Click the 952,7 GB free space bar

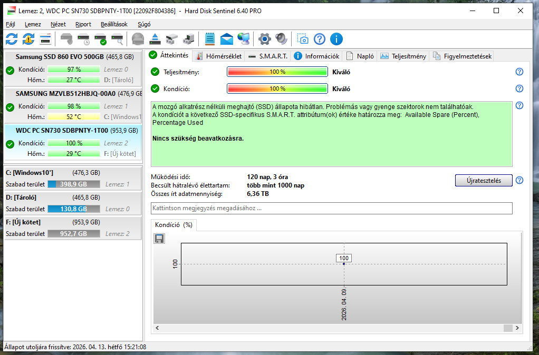coord(73,234)
